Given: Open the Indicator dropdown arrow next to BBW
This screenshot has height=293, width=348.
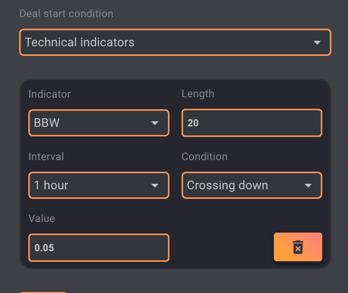Looking at the screenshot, I should [x=155, y=123].
